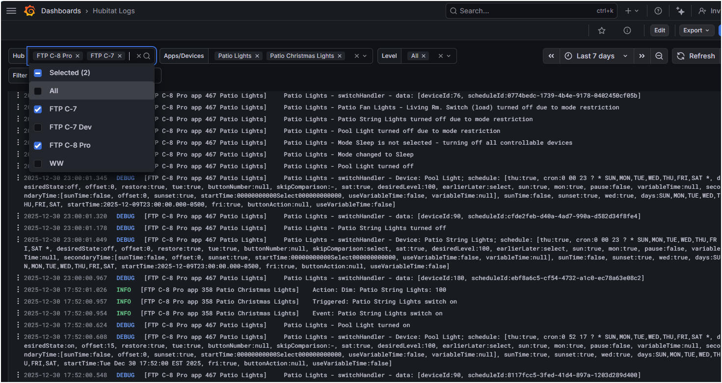This screenshot has width=722, height=383.
Task: Check the FTP C-7 Dev option
Action: 38,127
